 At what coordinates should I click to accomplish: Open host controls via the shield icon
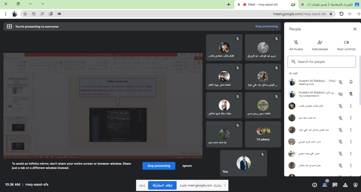355,185
